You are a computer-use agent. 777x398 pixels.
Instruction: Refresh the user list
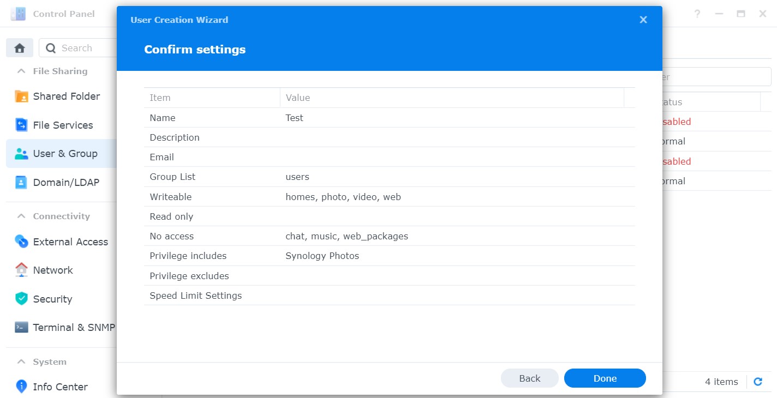tap(758, 382)
